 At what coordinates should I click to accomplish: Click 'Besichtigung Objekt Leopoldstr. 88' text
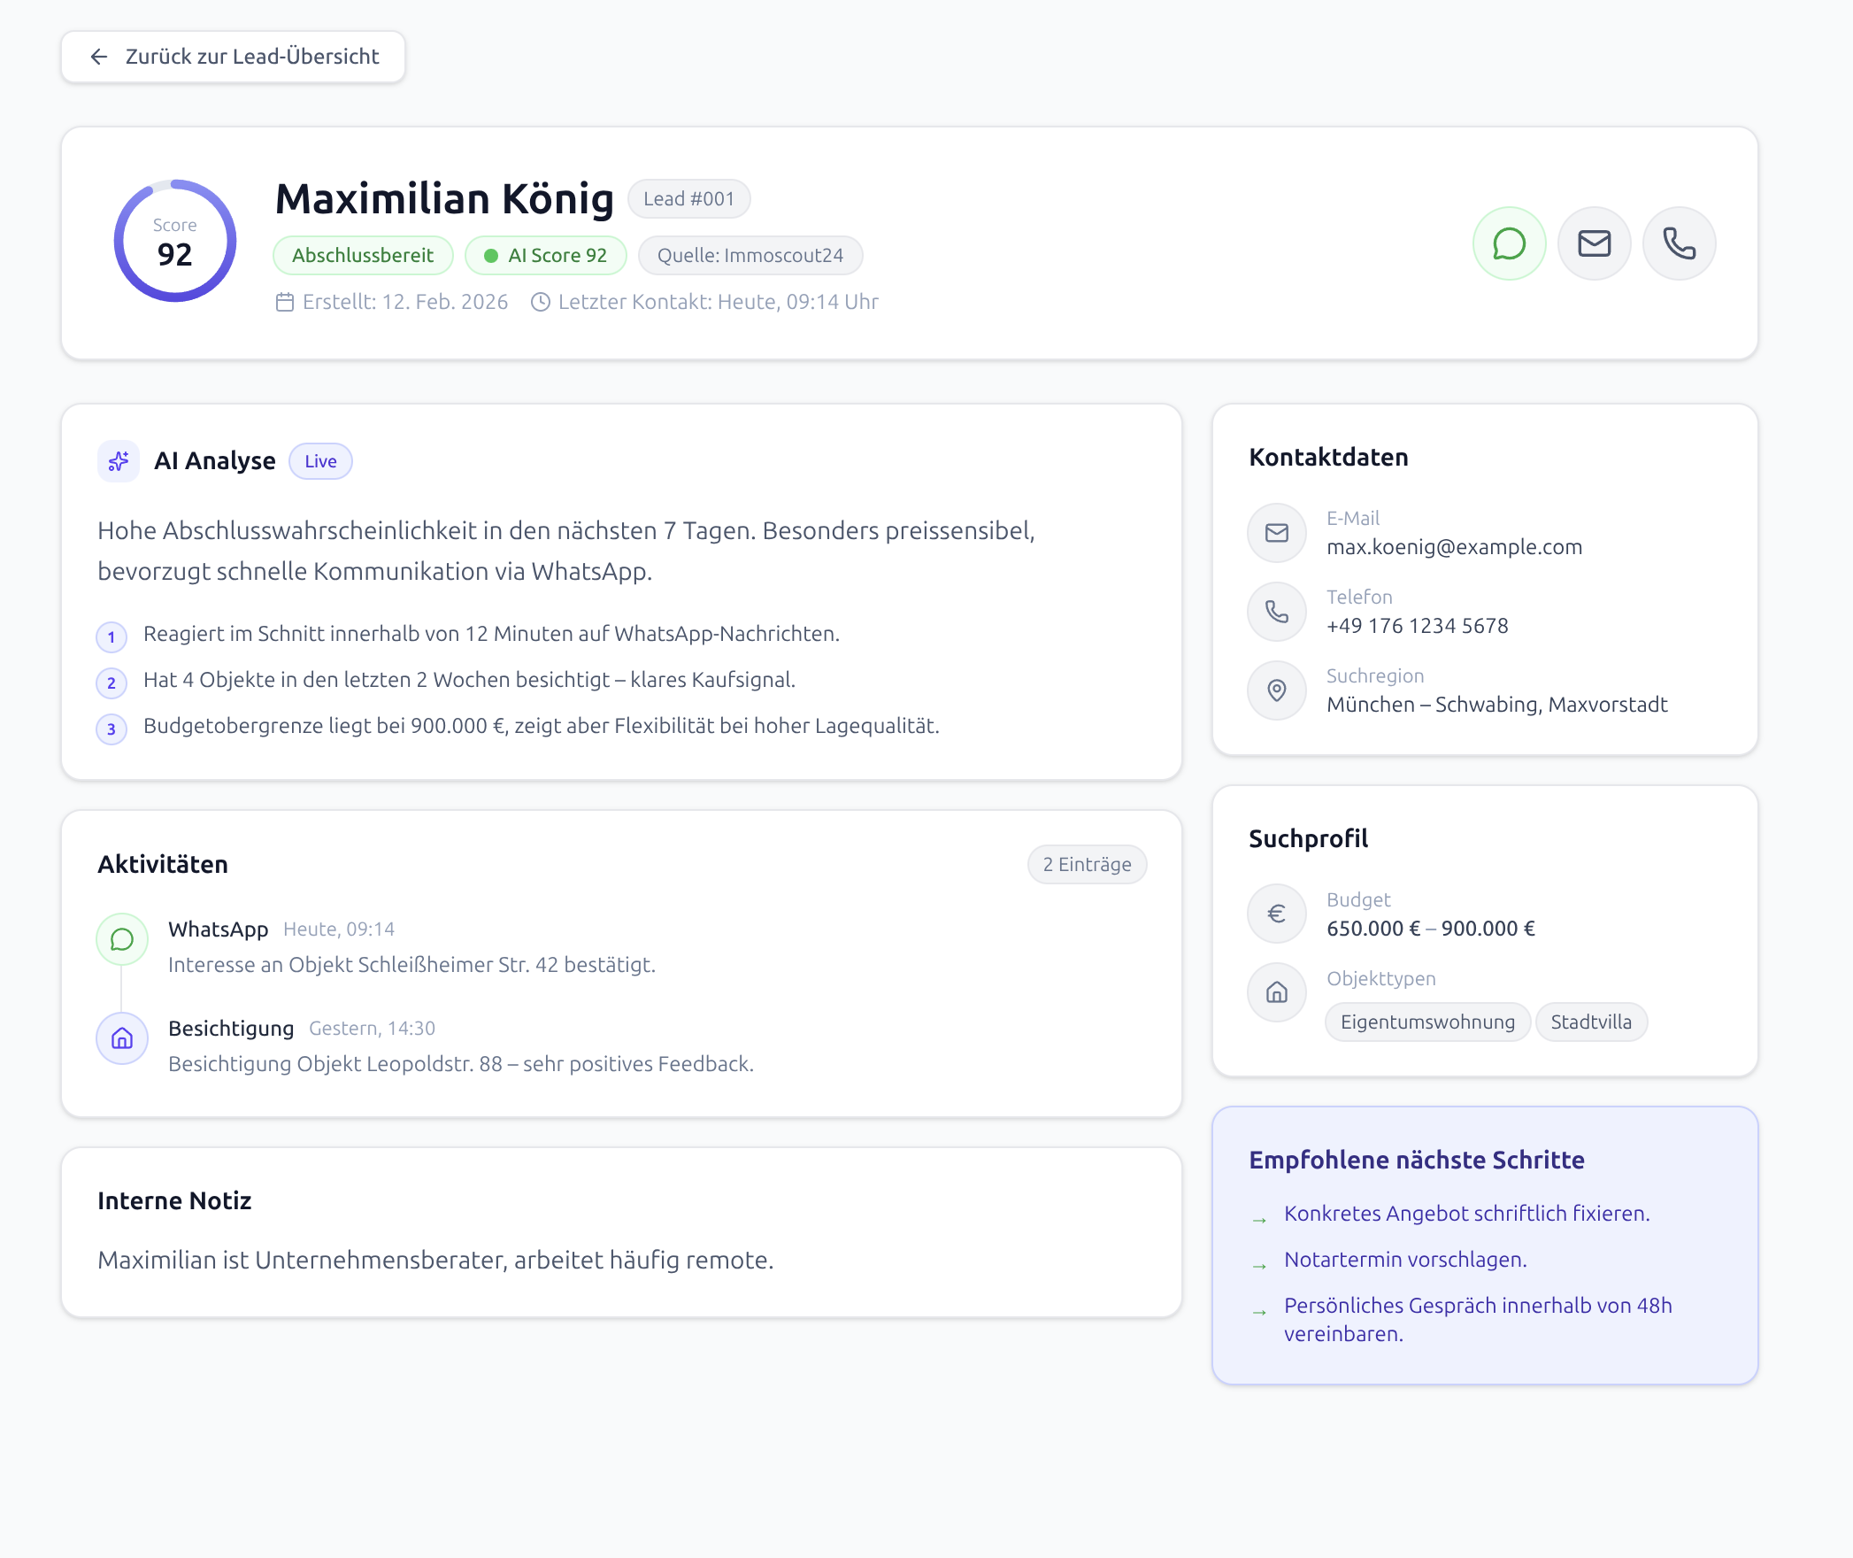pyautogui.click(x=335, y=1064)
